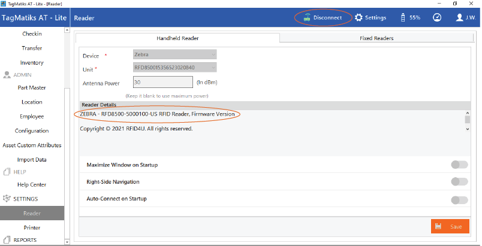Click the SETTINGS section gear icon

(8, 199)
